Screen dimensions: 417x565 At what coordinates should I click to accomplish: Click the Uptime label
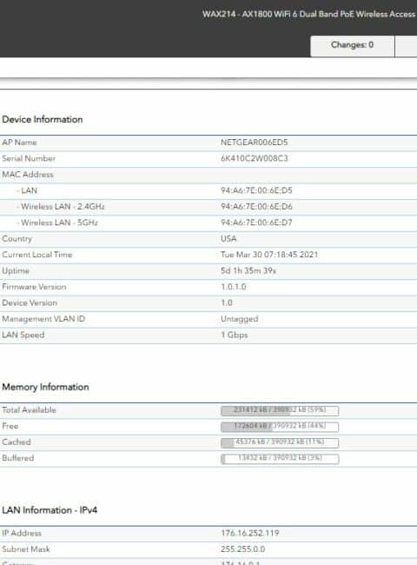(x=16, y=270)
